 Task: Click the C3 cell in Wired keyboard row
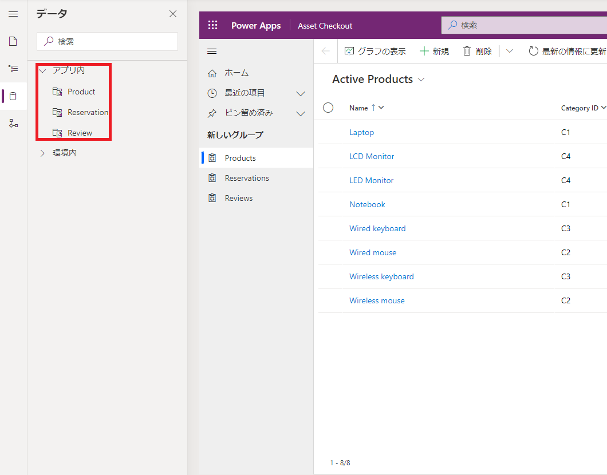[x=566, y=228]
